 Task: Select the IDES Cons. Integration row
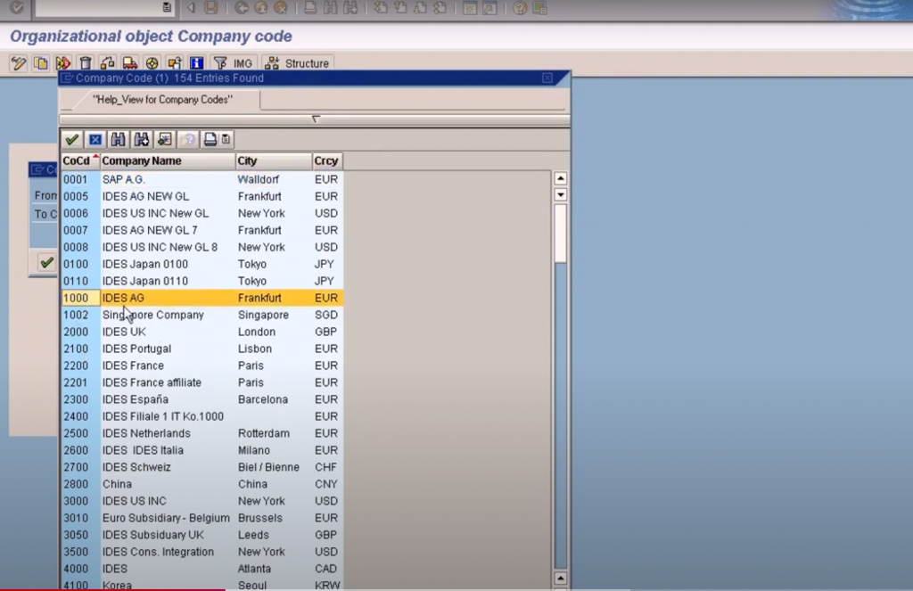coord(202,552)
